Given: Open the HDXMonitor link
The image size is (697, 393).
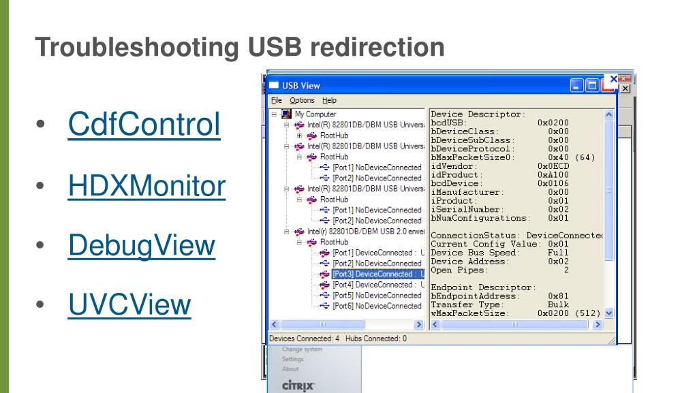Looking at the screenshot, I should point(146,185).
